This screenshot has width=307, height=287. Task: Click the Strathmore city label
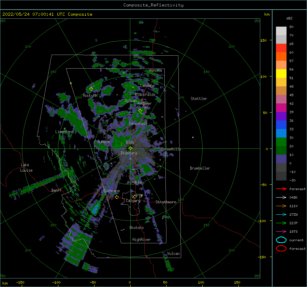(166, 202)
